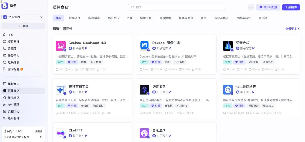Click 扣子官方 author on ChatPPT card
Viewport: 305px width, 142px height.
(x=79, y=136)
